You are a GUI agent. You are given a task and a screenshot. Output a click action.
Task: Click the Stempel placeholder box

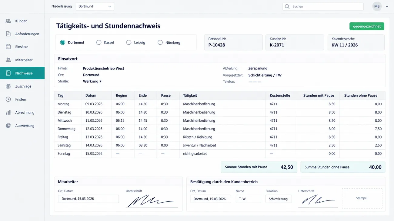point(362,198)
